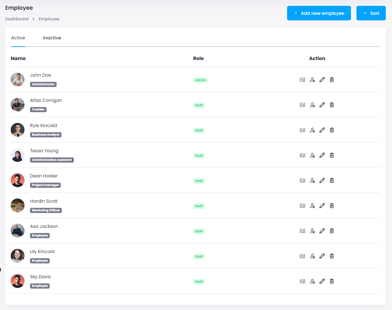Click the ID card icon for John Doe
Viewport: 392px width, 310px height.
pyautogui.click(x=302, y=80)
